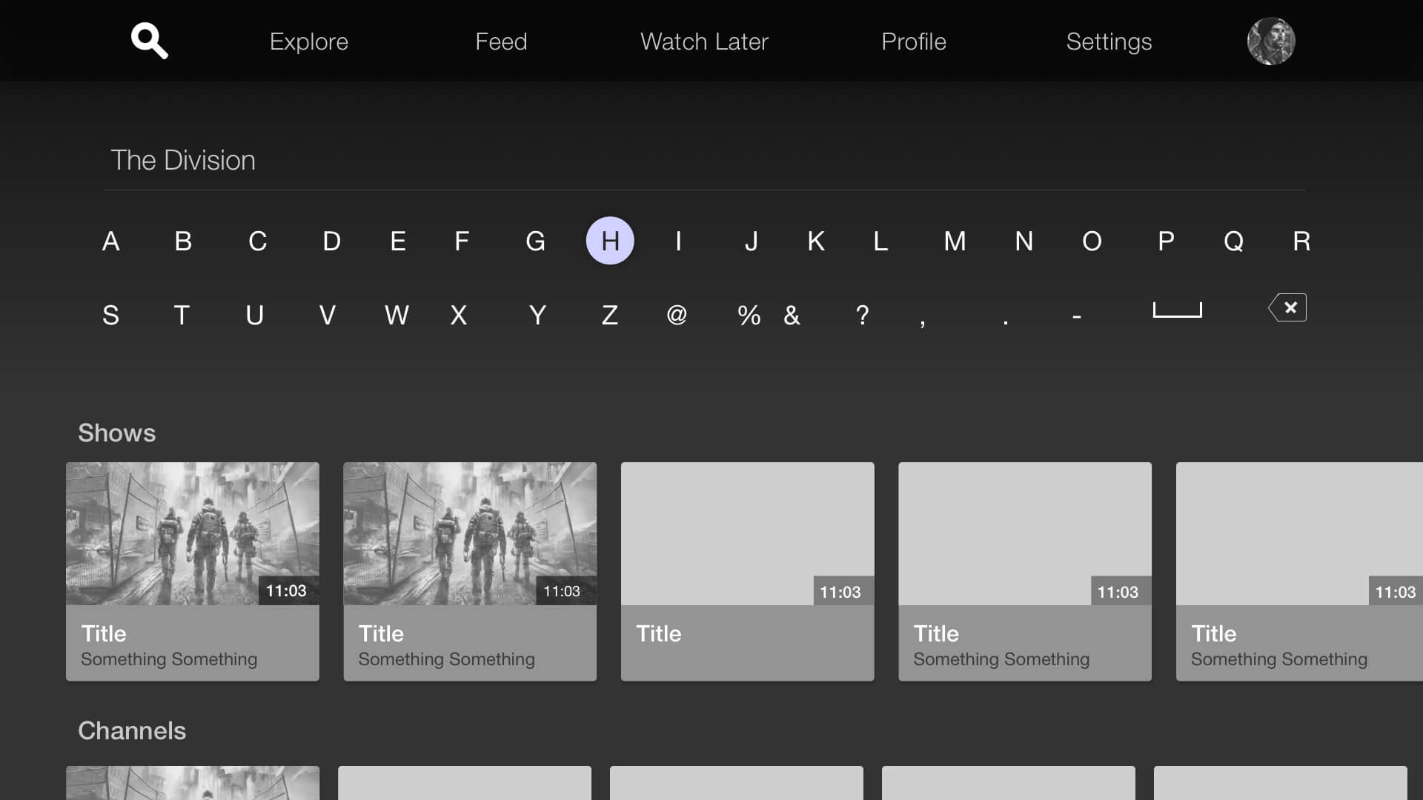Select the letter A key
1423x800 pixels.
tap(110, 241)
